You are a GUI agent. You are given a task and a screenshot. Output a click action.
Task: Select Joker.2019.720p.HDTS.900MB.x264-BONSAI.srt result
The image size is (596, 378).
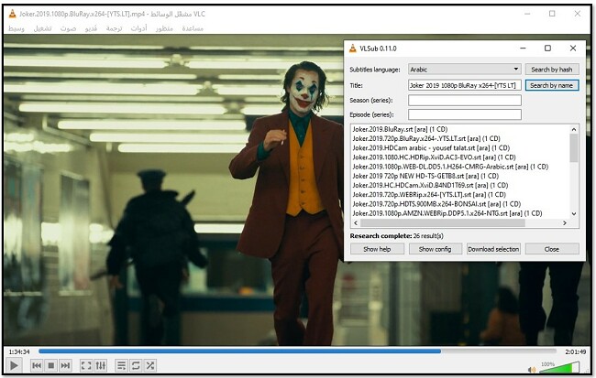436,204
